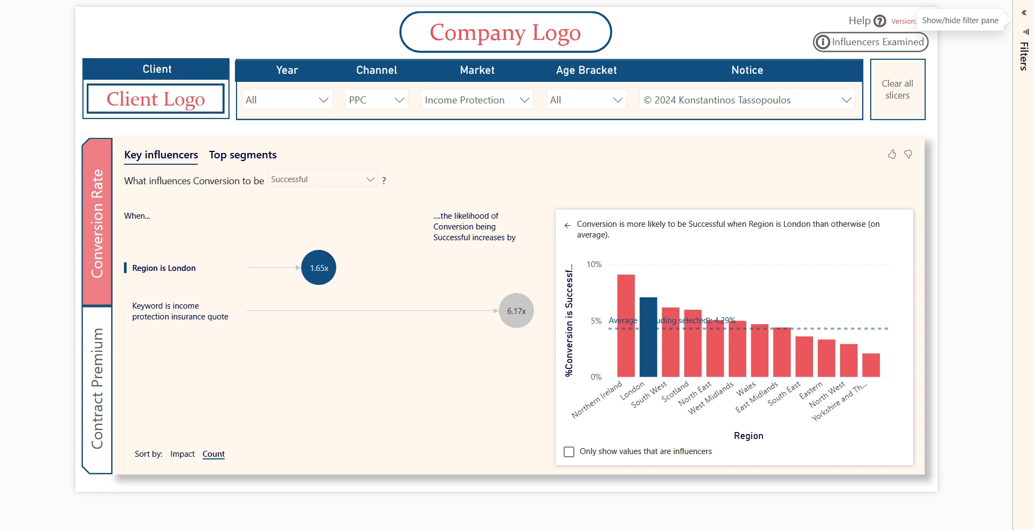Open the Year slicer dropdown
Viewport: 1034px width, 530px height.
(287, 100)
